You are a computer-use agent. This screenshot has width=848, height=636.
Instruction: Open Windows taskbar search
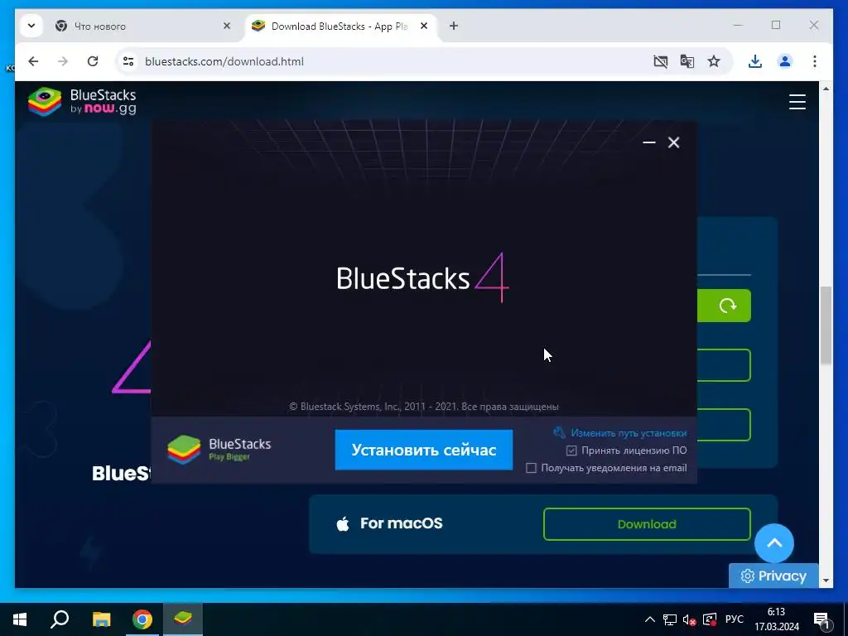[60, 619]
